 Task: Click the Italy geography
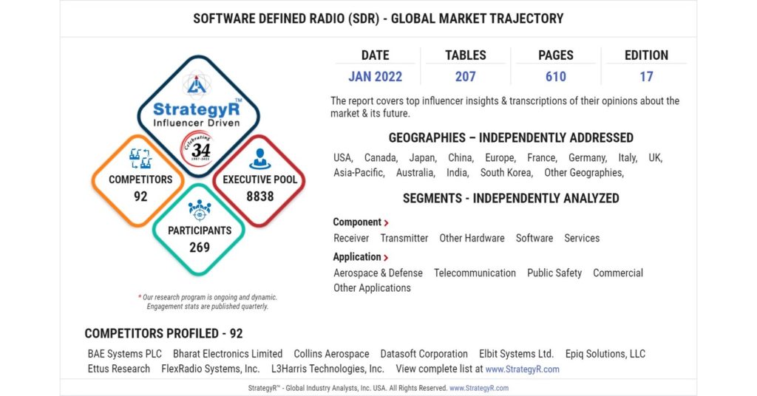628,158
